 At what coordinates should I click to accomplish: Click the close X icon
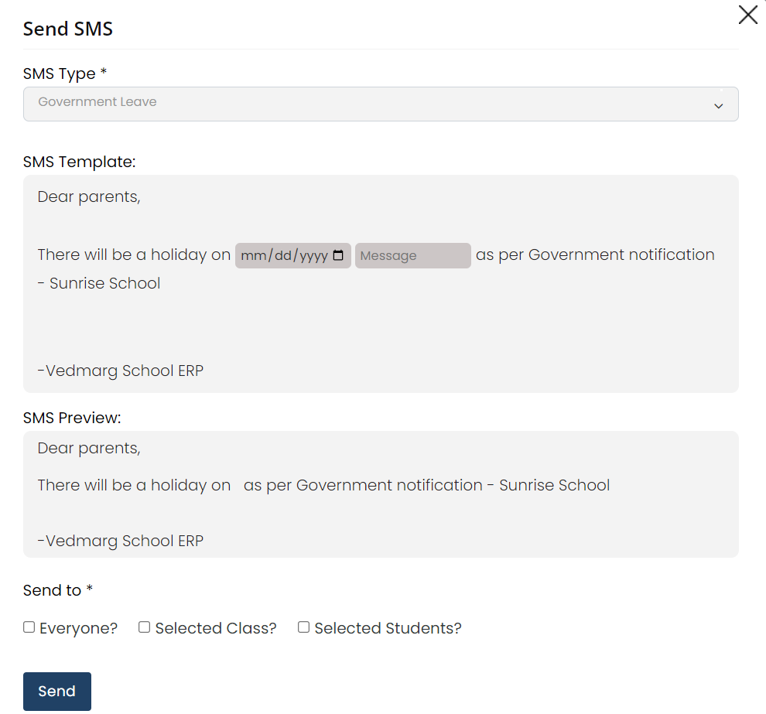[x=747, y=15]
